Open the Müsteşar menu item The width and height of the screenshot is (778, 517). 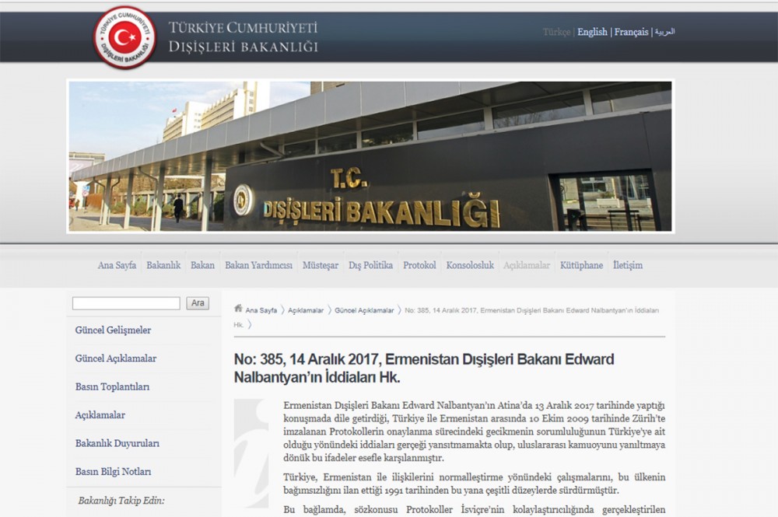321,265
